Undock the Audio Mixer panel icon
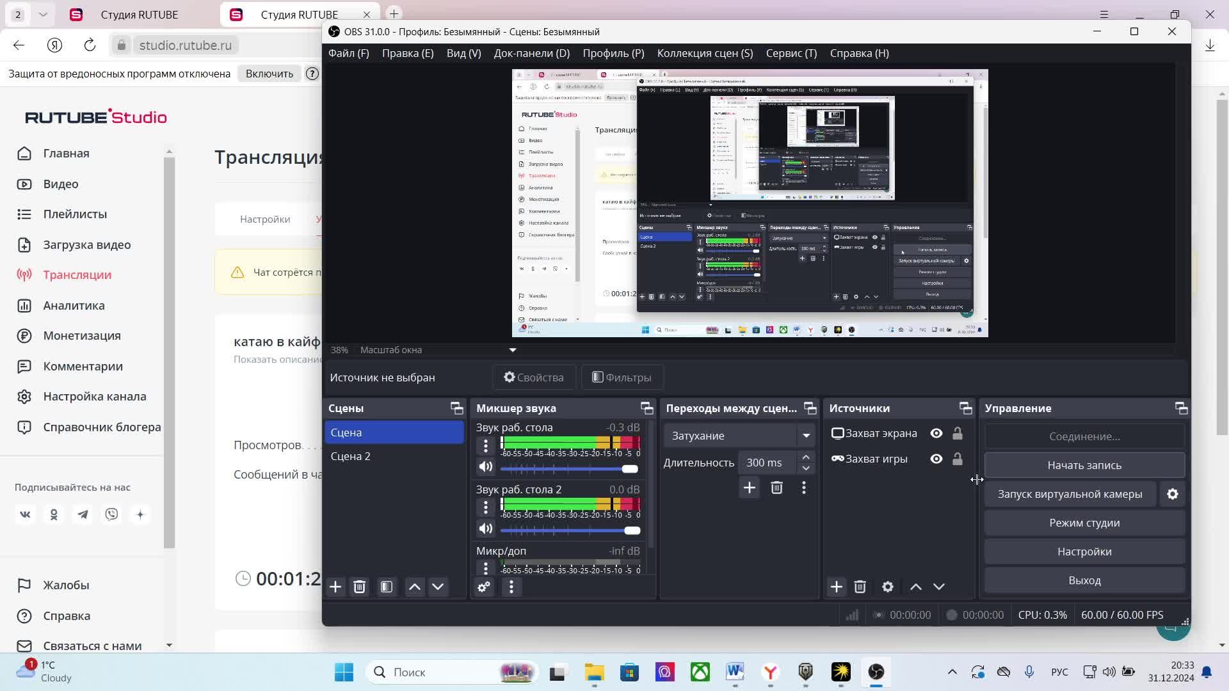 click(647, 408)
